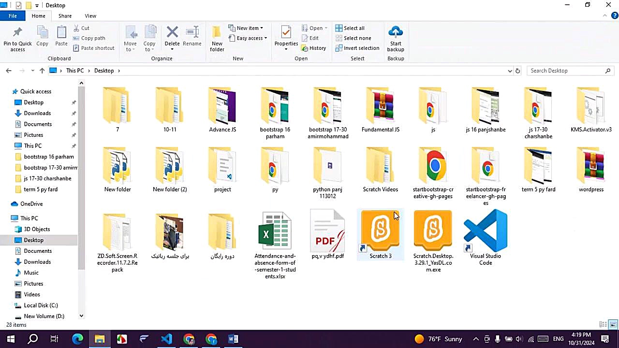
Task: Expand address bar history dropdown
Action: pos(510,71)
